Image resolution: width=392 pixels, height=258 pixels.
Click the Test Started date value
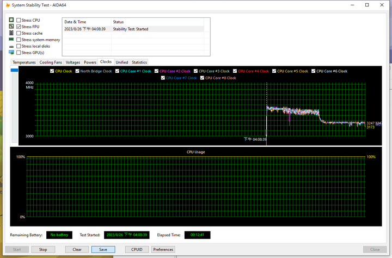[x=127, y=235]
